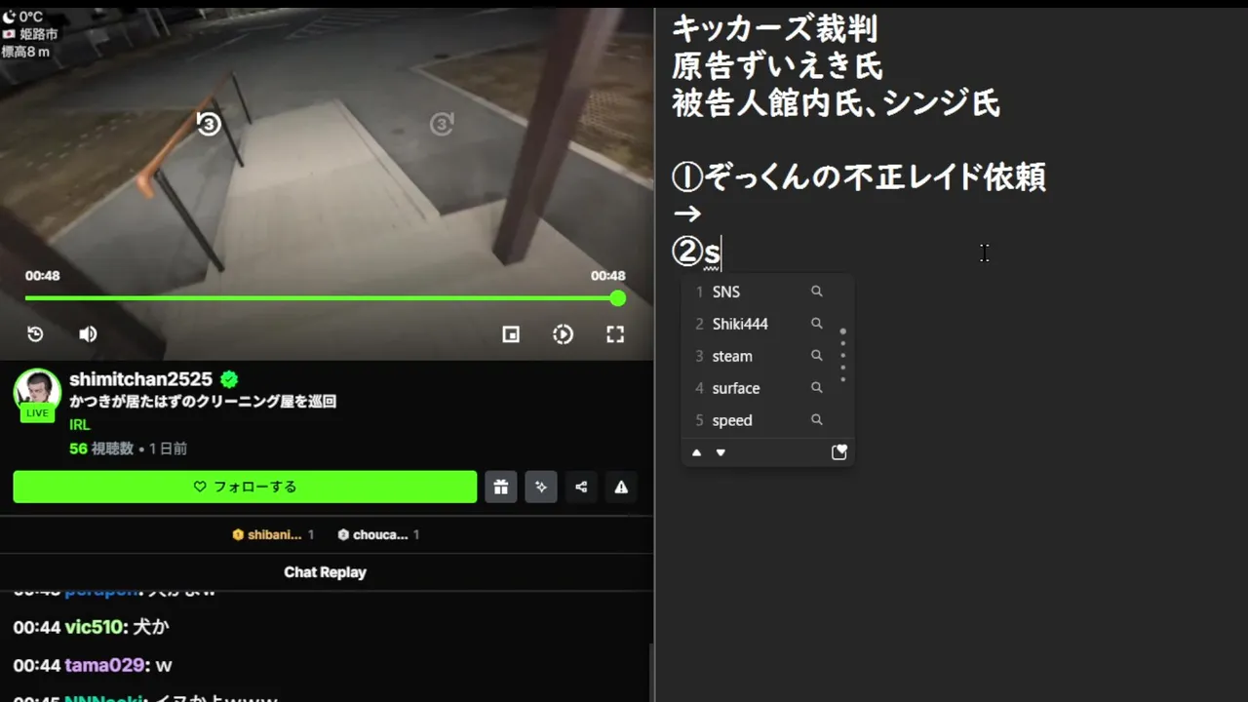Select the steam suggestion candidate
Screen dimensions: 1248x702
pos(732,356)
